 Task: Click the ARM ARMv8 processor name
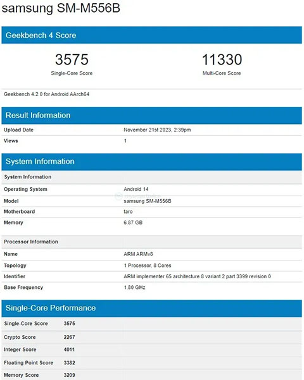pos(138,254)
